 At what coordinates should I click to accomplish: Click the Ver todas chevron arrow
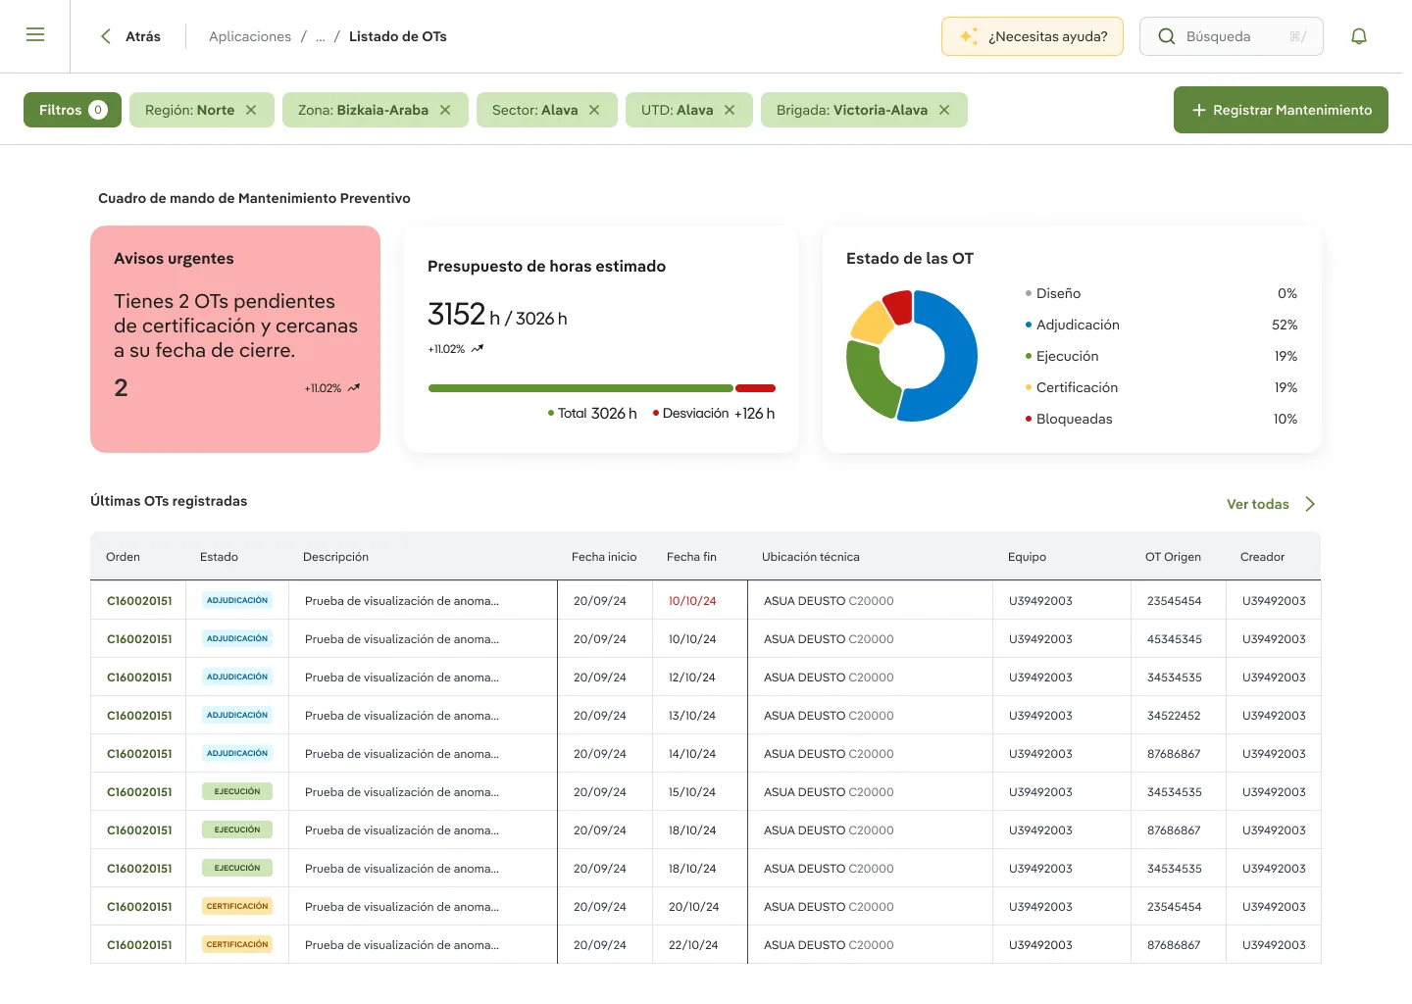1310,504
